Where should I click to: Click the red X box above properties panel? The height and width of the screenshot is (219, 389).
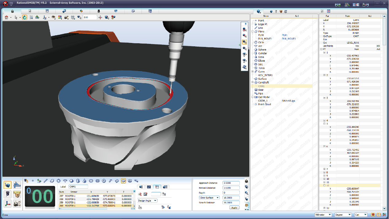coord(329,11)
